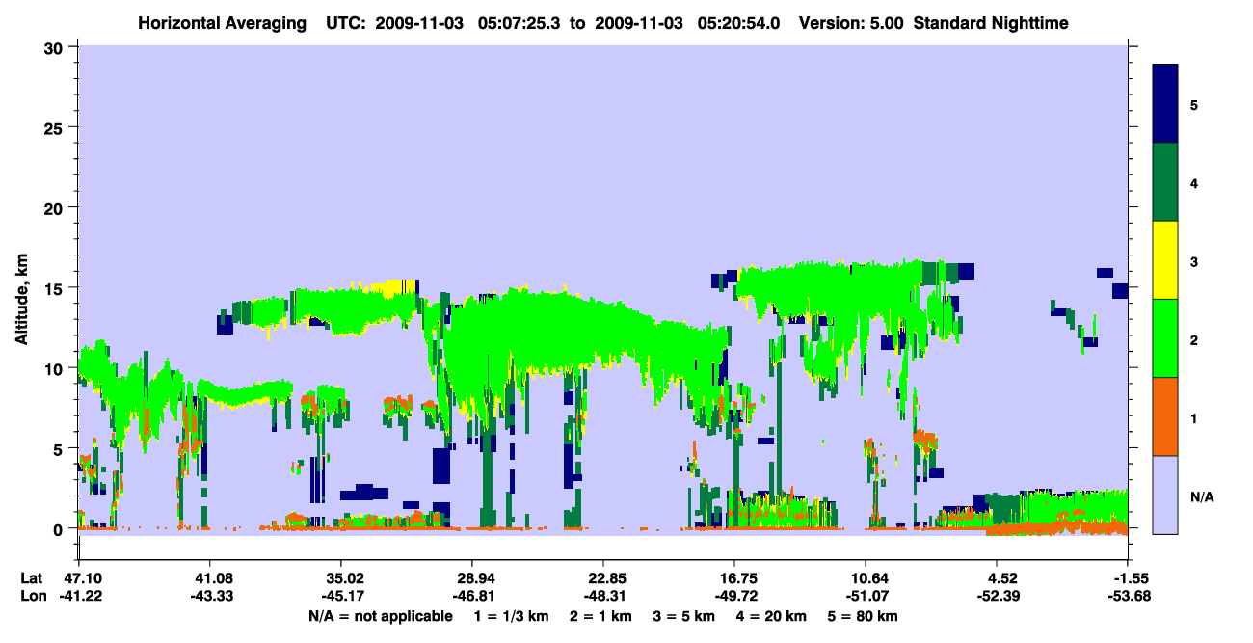Click longitude value -48.31
Image resolution: width=1253 pixels, height=643 pixels.
603,596
